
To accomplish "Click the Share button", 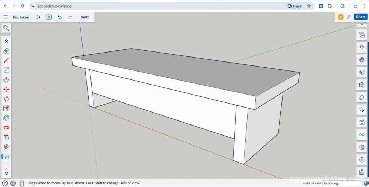I will [360, 17].
